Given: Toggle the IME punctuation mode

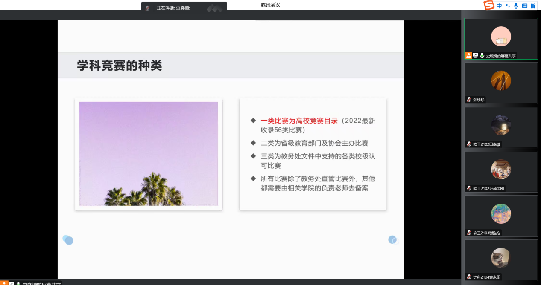Looking at the screenshot, I should click(x=508, y=6).
